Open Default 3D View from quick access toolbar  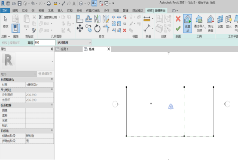81,3
